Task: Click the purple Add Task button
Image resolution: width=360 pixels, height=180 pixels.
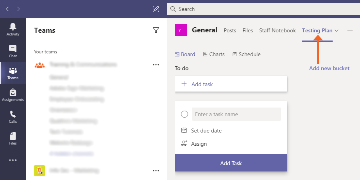Action: point(231,163)
